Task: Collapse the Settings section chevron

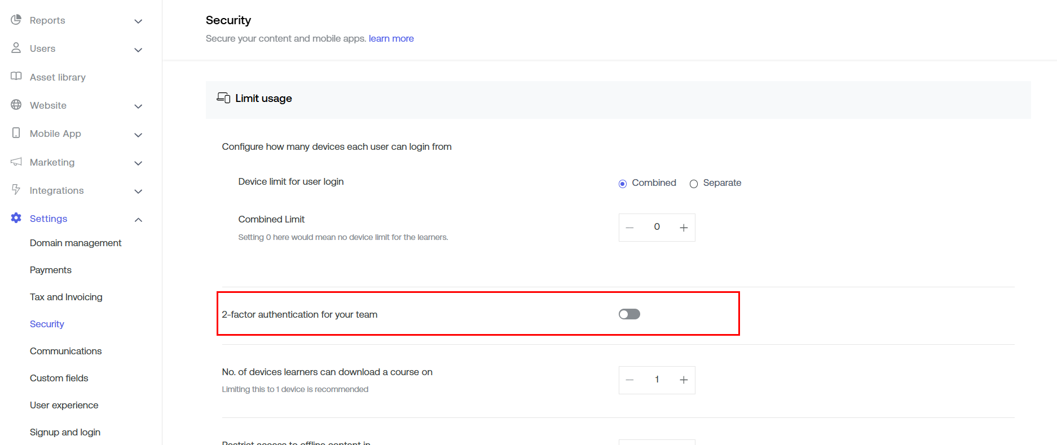Action: pos(138,220)
